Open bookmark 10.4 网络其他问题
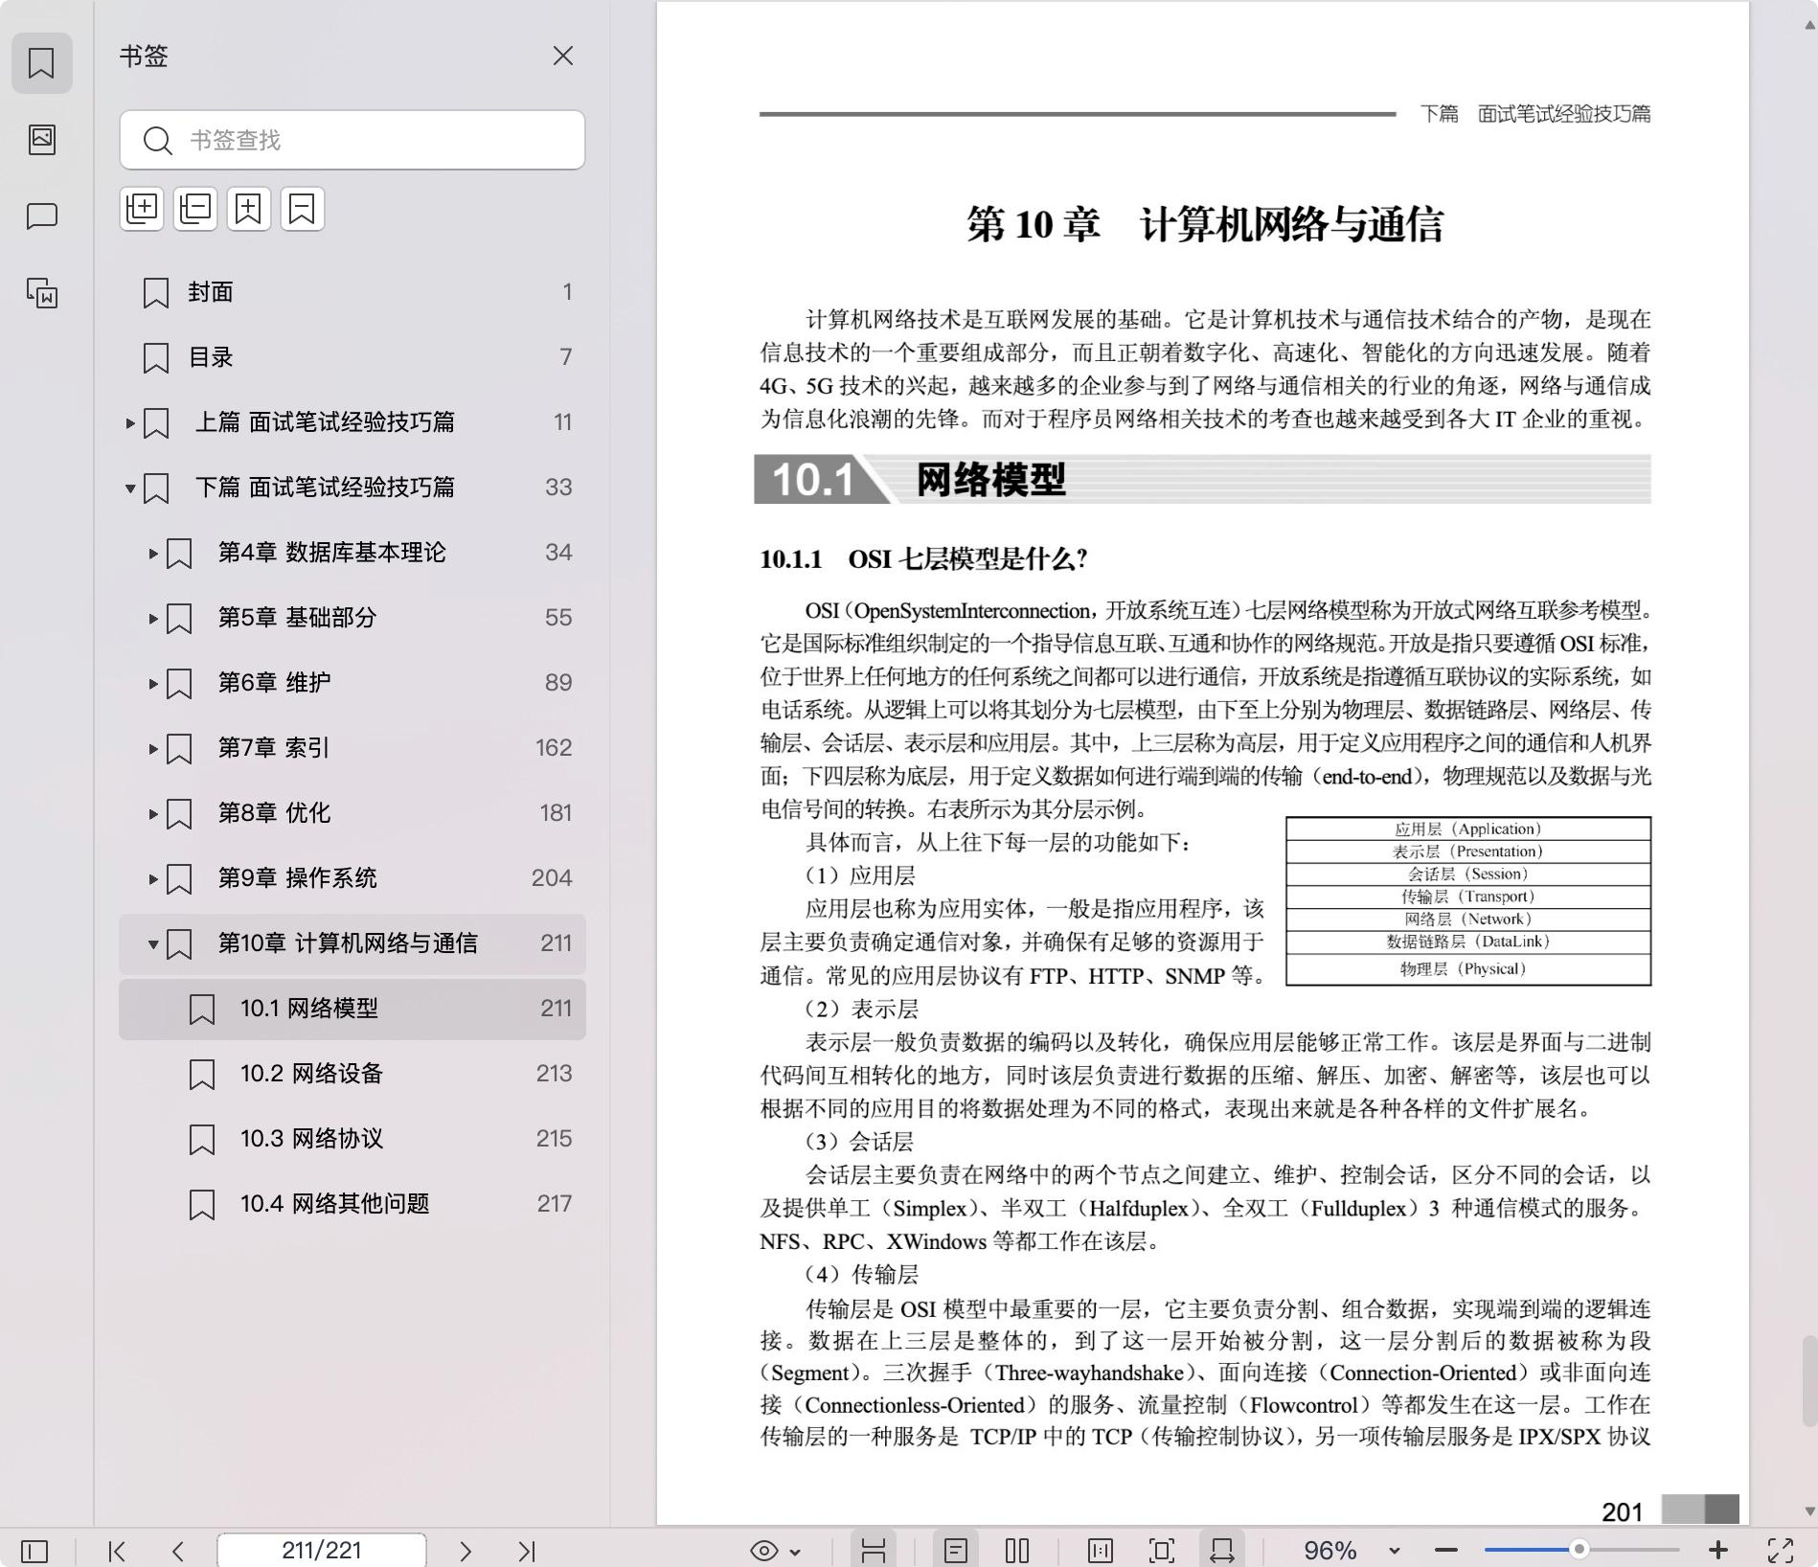 tap(352, 1204)
